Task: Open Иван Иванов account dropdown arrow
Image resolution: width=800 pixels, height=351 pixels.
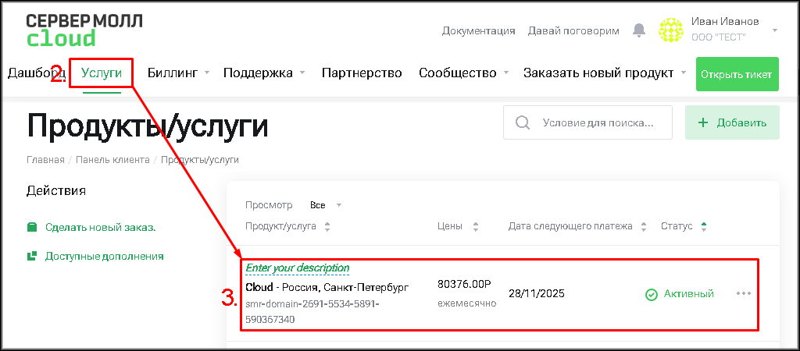Action: click(774, 30)
